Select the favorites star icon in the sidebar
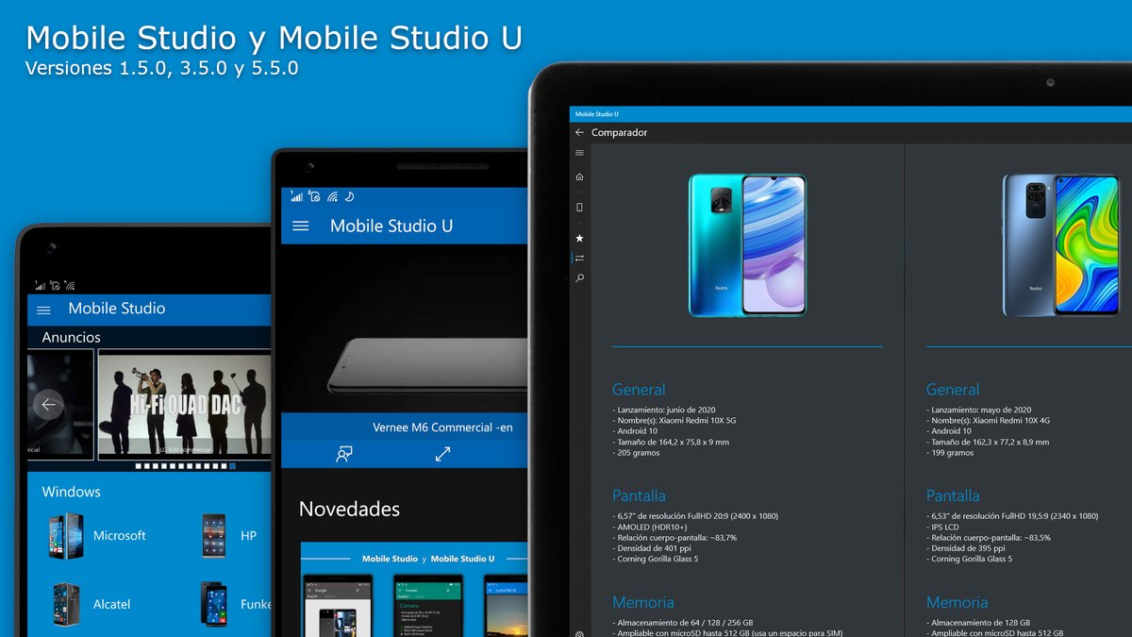This screenshot has width=1132, height=637. 578,238
